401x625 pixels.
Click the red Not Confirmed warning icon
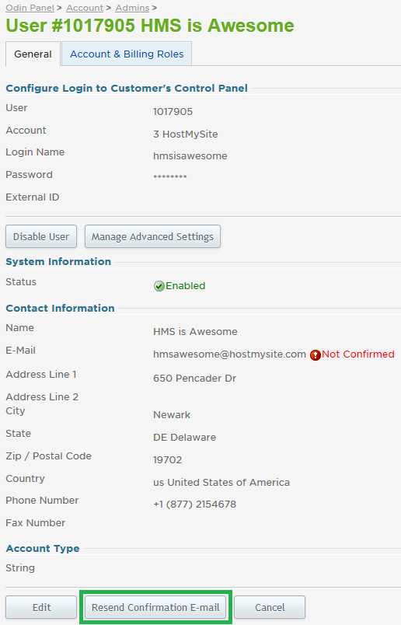click(x=316, y=354)
